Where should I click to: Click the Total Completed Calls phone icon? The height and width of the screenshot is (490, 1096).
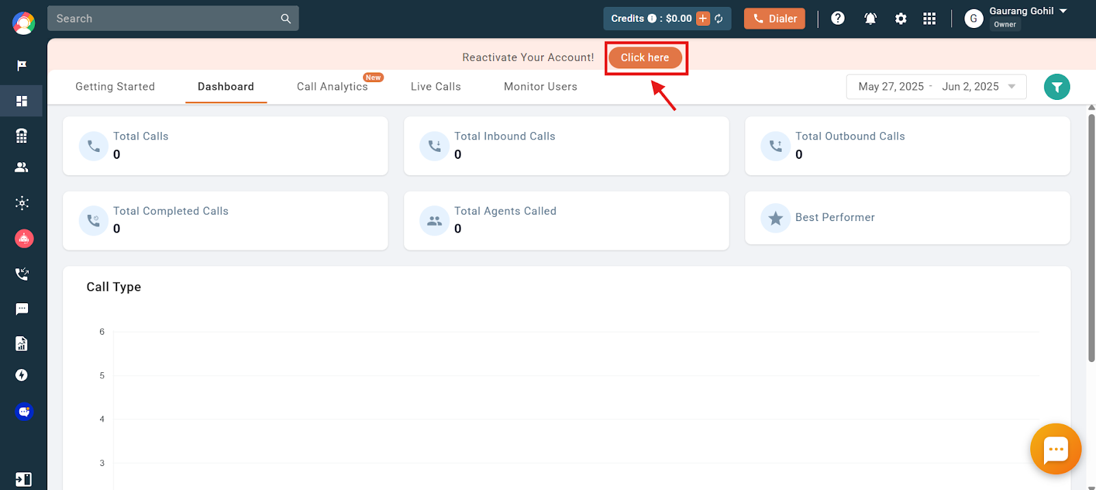coord(94,221)
